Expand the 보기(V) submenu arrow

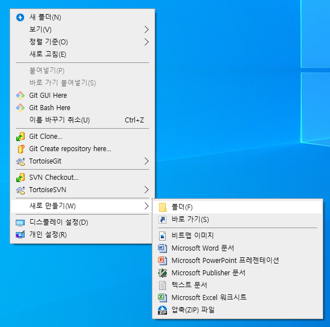click(x=147, y=29)
